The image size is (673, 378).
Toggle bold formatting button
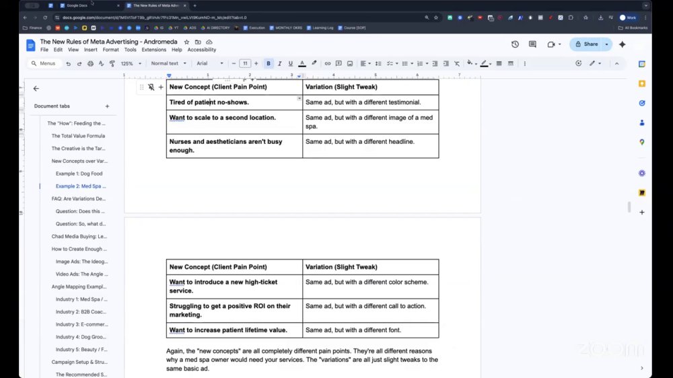pos(269,63)
